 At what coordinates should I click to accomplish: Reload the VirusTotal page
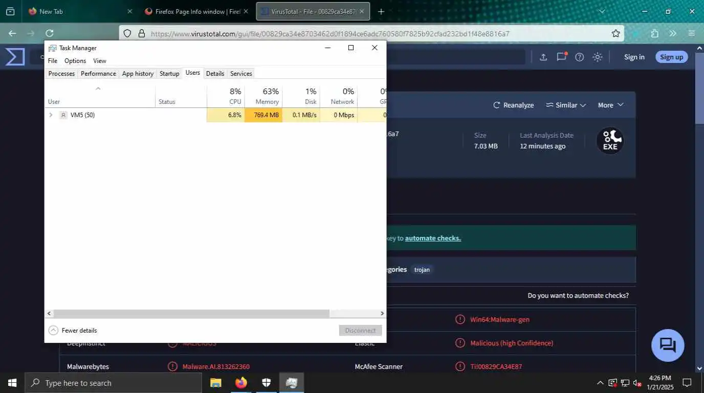click(50, 33)
